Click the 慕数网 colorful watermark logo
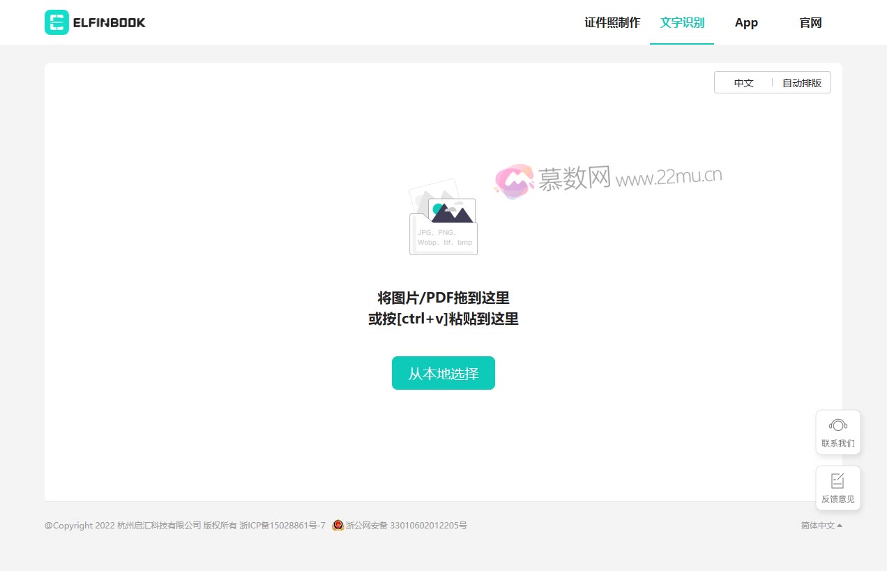The width and height of the screenshot is (887, 571). click(x=514, y=180)
